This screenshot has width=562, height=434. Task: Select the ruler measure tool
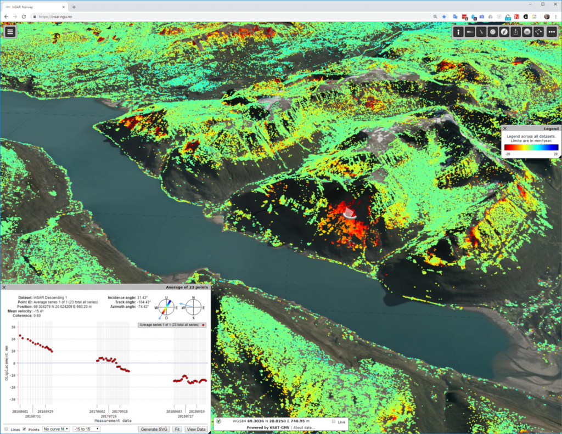470,32
